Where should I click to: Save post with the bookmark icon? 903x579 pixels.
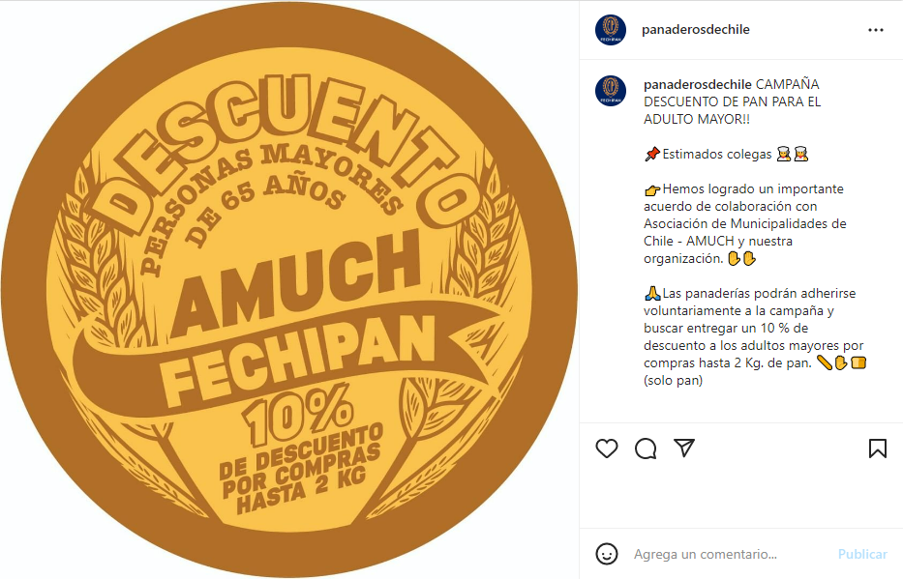878,449
